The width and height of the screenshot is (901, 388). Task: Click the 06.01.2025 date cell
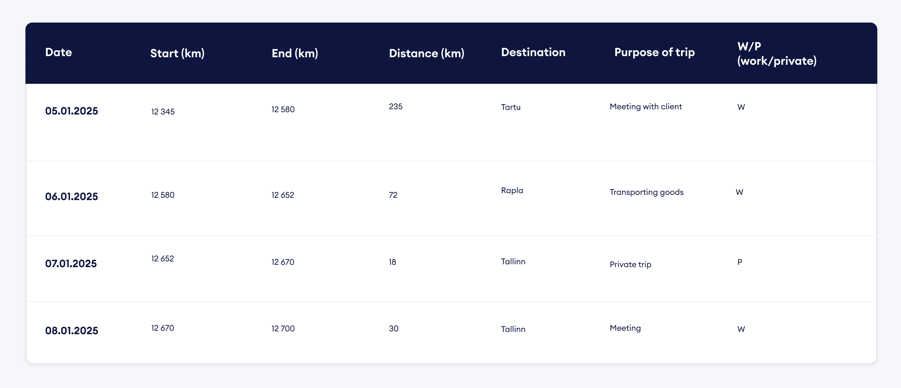(x=71, y=197)
